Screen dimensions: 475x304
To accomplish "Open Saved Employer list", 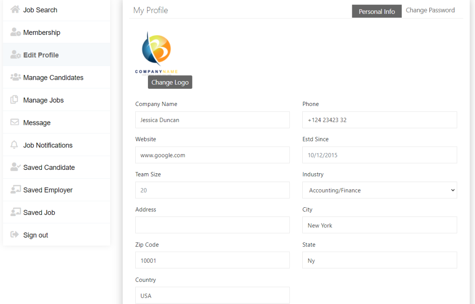I will pos(56,190).
